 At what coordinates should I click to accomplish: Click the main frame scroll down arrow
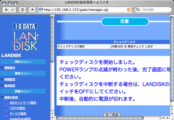point(172,114)
